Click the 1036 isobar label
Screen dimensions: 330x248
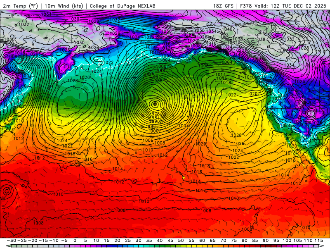tap(199, 30)
